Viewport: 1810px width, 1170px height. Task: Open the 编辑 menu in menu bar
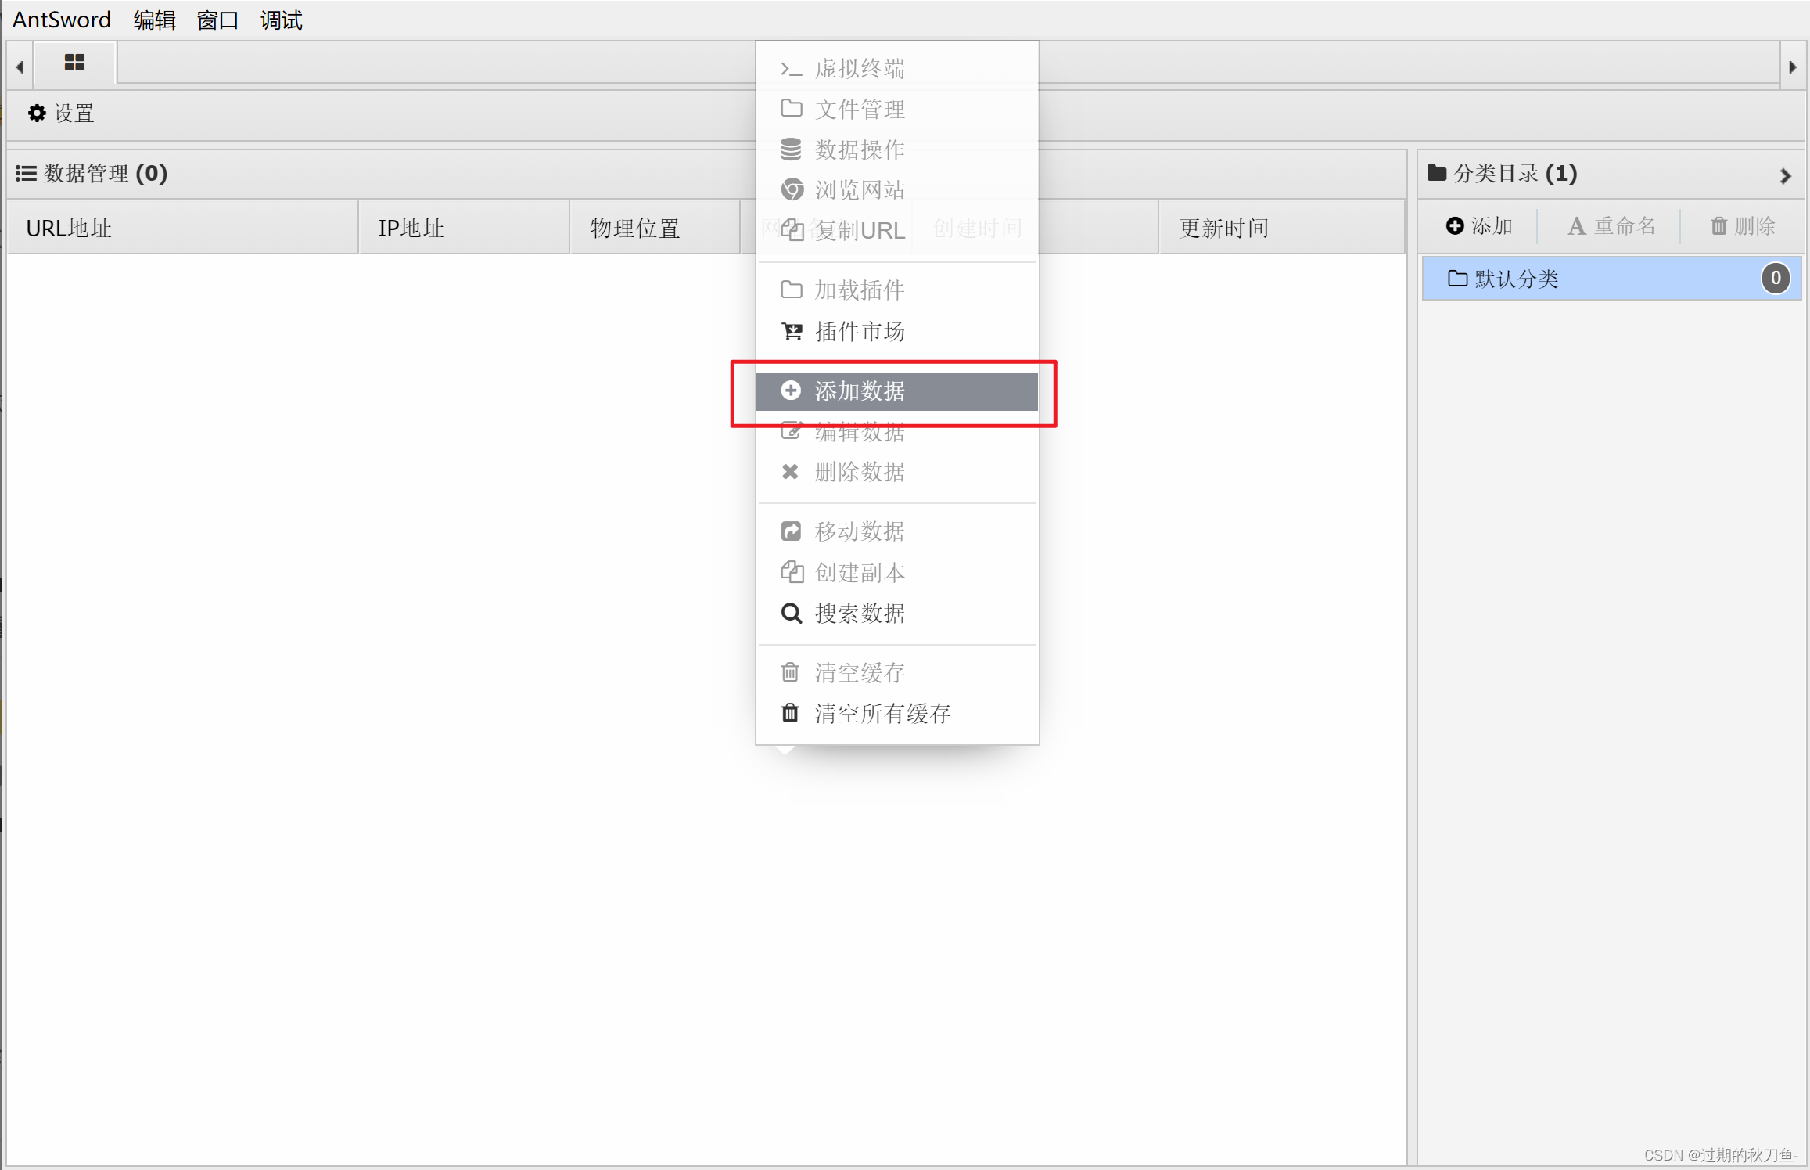[x=154, y=20]
